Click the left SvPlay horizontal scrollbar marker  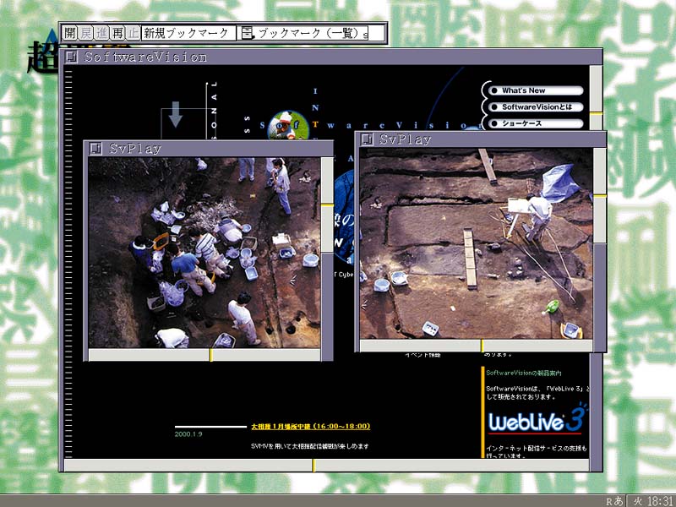[210, 355]
